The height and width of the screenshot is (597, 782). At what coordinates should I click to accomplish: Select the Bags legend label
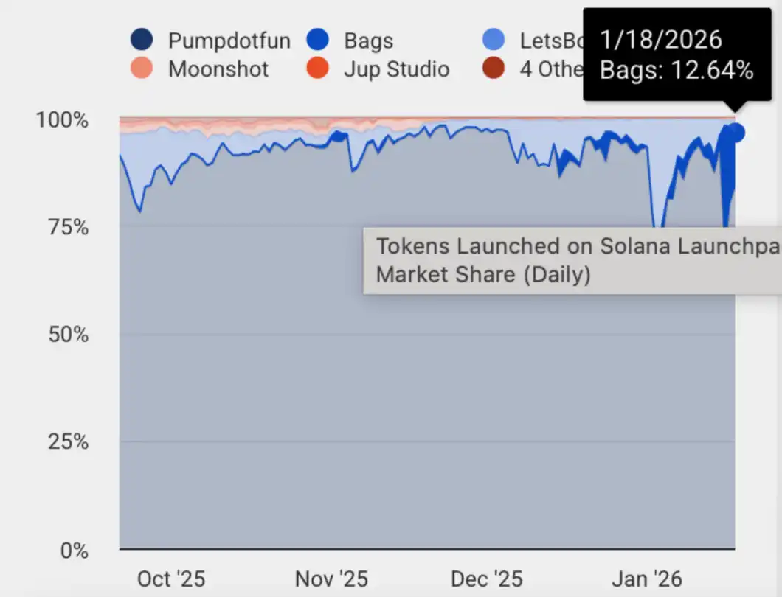click(x=368, y=40)
